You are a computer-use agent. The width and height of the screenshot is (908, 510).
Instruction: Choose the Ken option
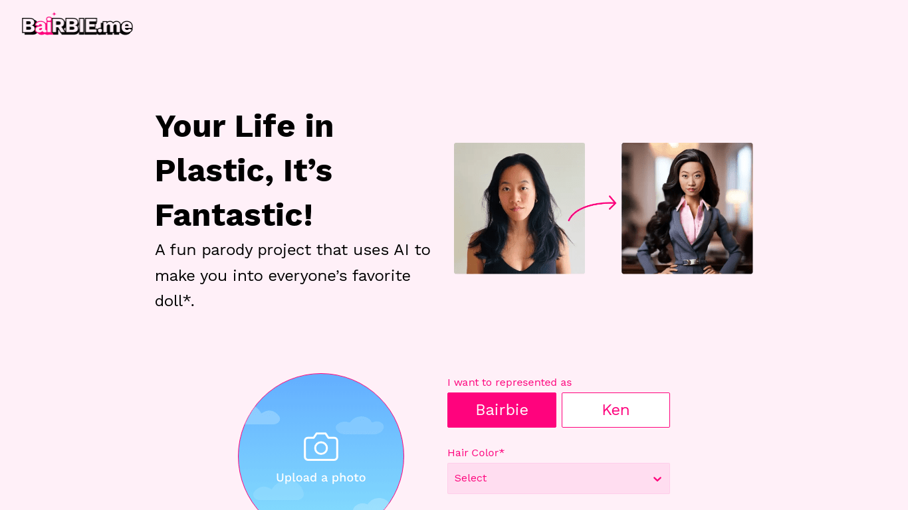point(616,410)
